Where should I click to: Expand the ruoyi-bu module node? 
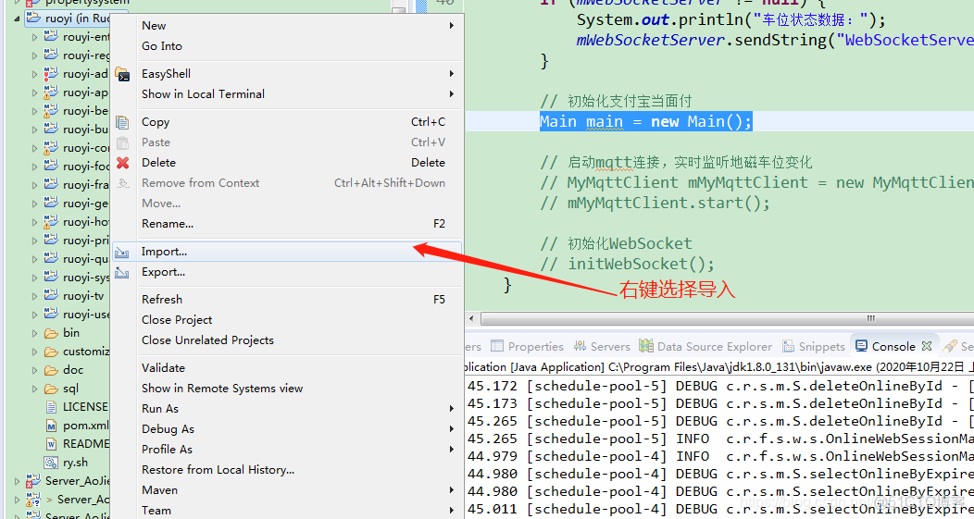tap(35, 130)
